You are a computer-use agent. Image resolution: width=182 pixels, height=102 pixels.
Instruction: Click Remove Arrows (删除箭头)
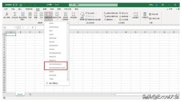coord(109,20)
